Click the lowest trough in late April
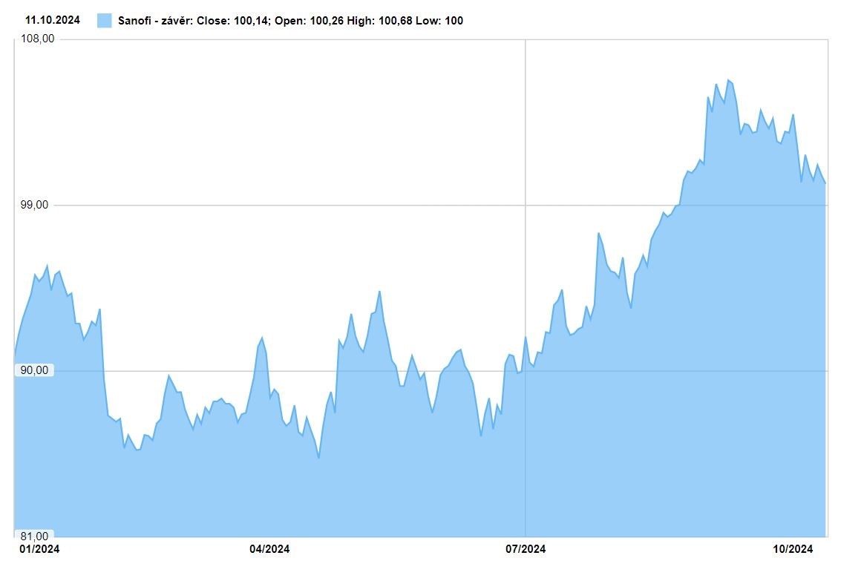The width and height of the screenshot is (841, 561). (x=318, y=458)
